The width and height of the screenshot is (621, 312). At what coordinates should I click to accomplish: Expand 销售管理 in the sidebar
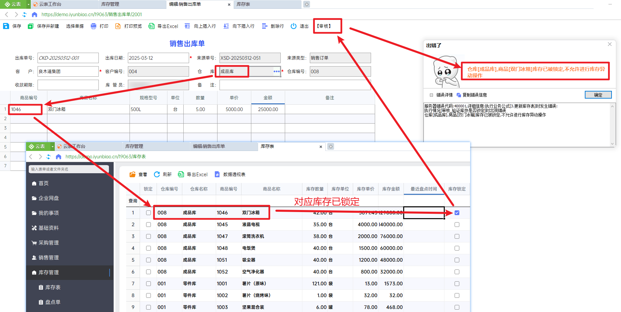(x=70, y=258)
